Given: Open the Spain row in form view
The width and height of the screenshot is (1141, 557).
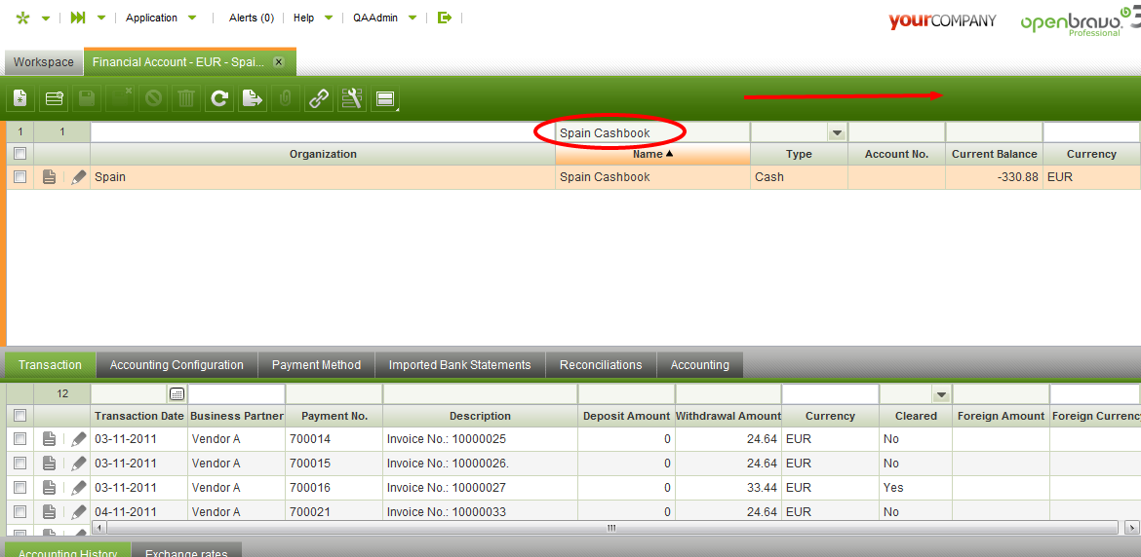Looking at the screenshot, I should (x=49, y=177).
